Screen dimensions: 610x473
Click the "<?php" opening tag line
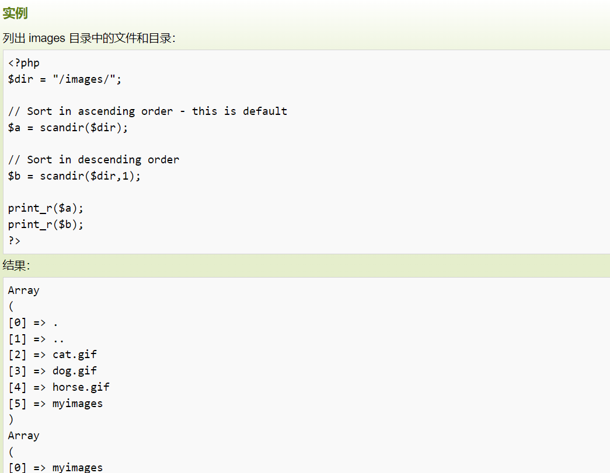click(x=24, y=63)
